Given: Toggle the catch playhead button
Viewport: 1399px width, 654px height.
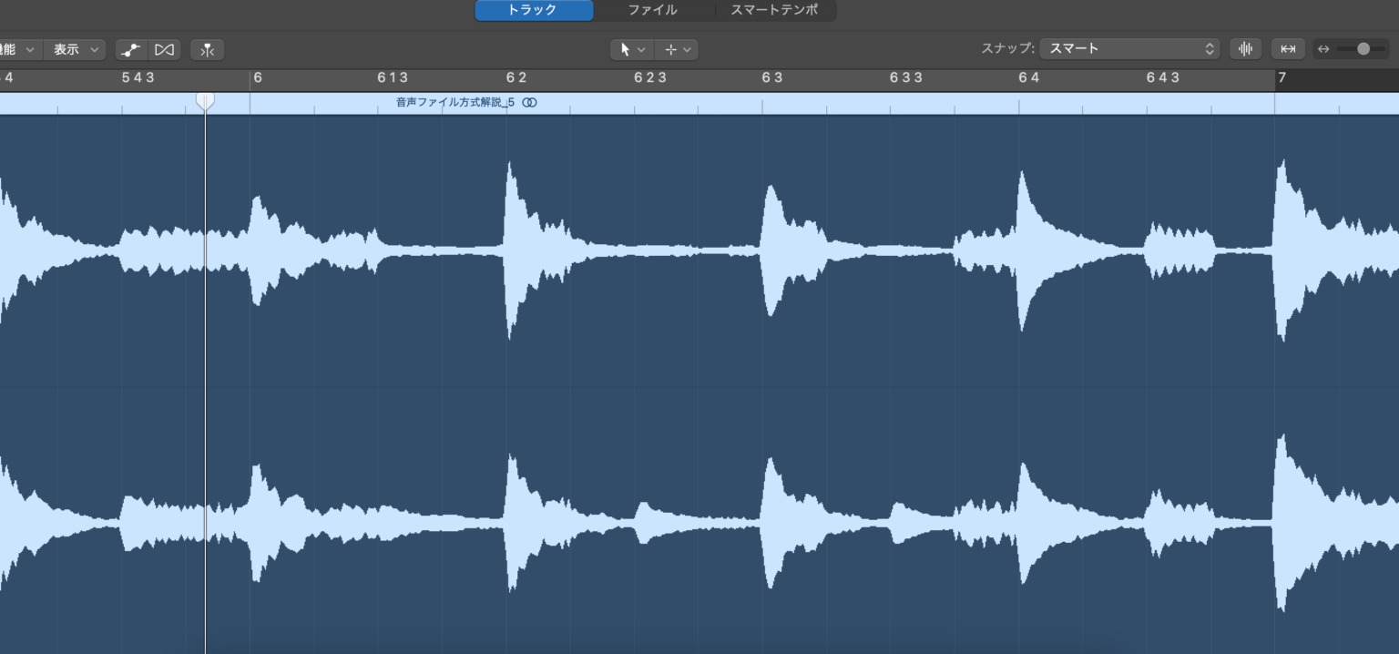Looking at the screenshot, I should pyautogui.click(x=208, y=49).
